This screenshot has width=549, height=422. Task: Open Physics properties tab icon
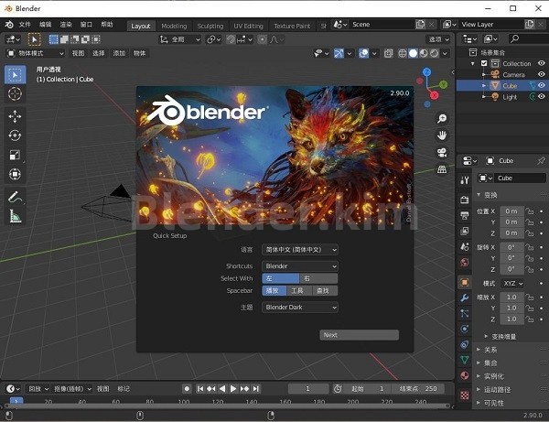pos(465,329)
